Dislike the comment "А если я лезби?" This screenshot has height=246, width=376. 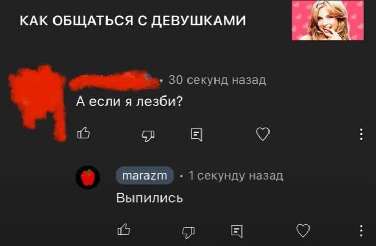(x=148, y=136)
